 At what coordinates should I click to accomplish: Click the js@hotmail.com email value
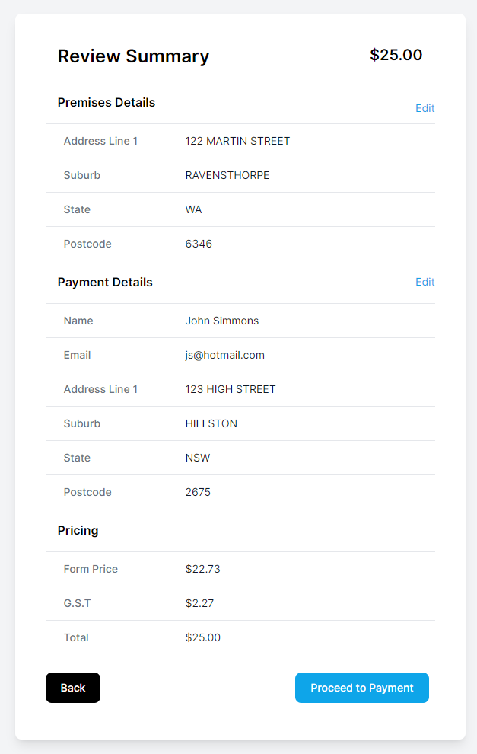(x=225, y=355)
